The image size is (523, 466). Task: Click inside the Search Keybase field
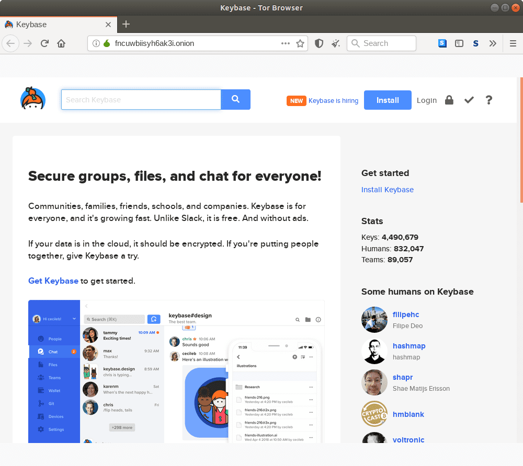[x=141, y=99]
